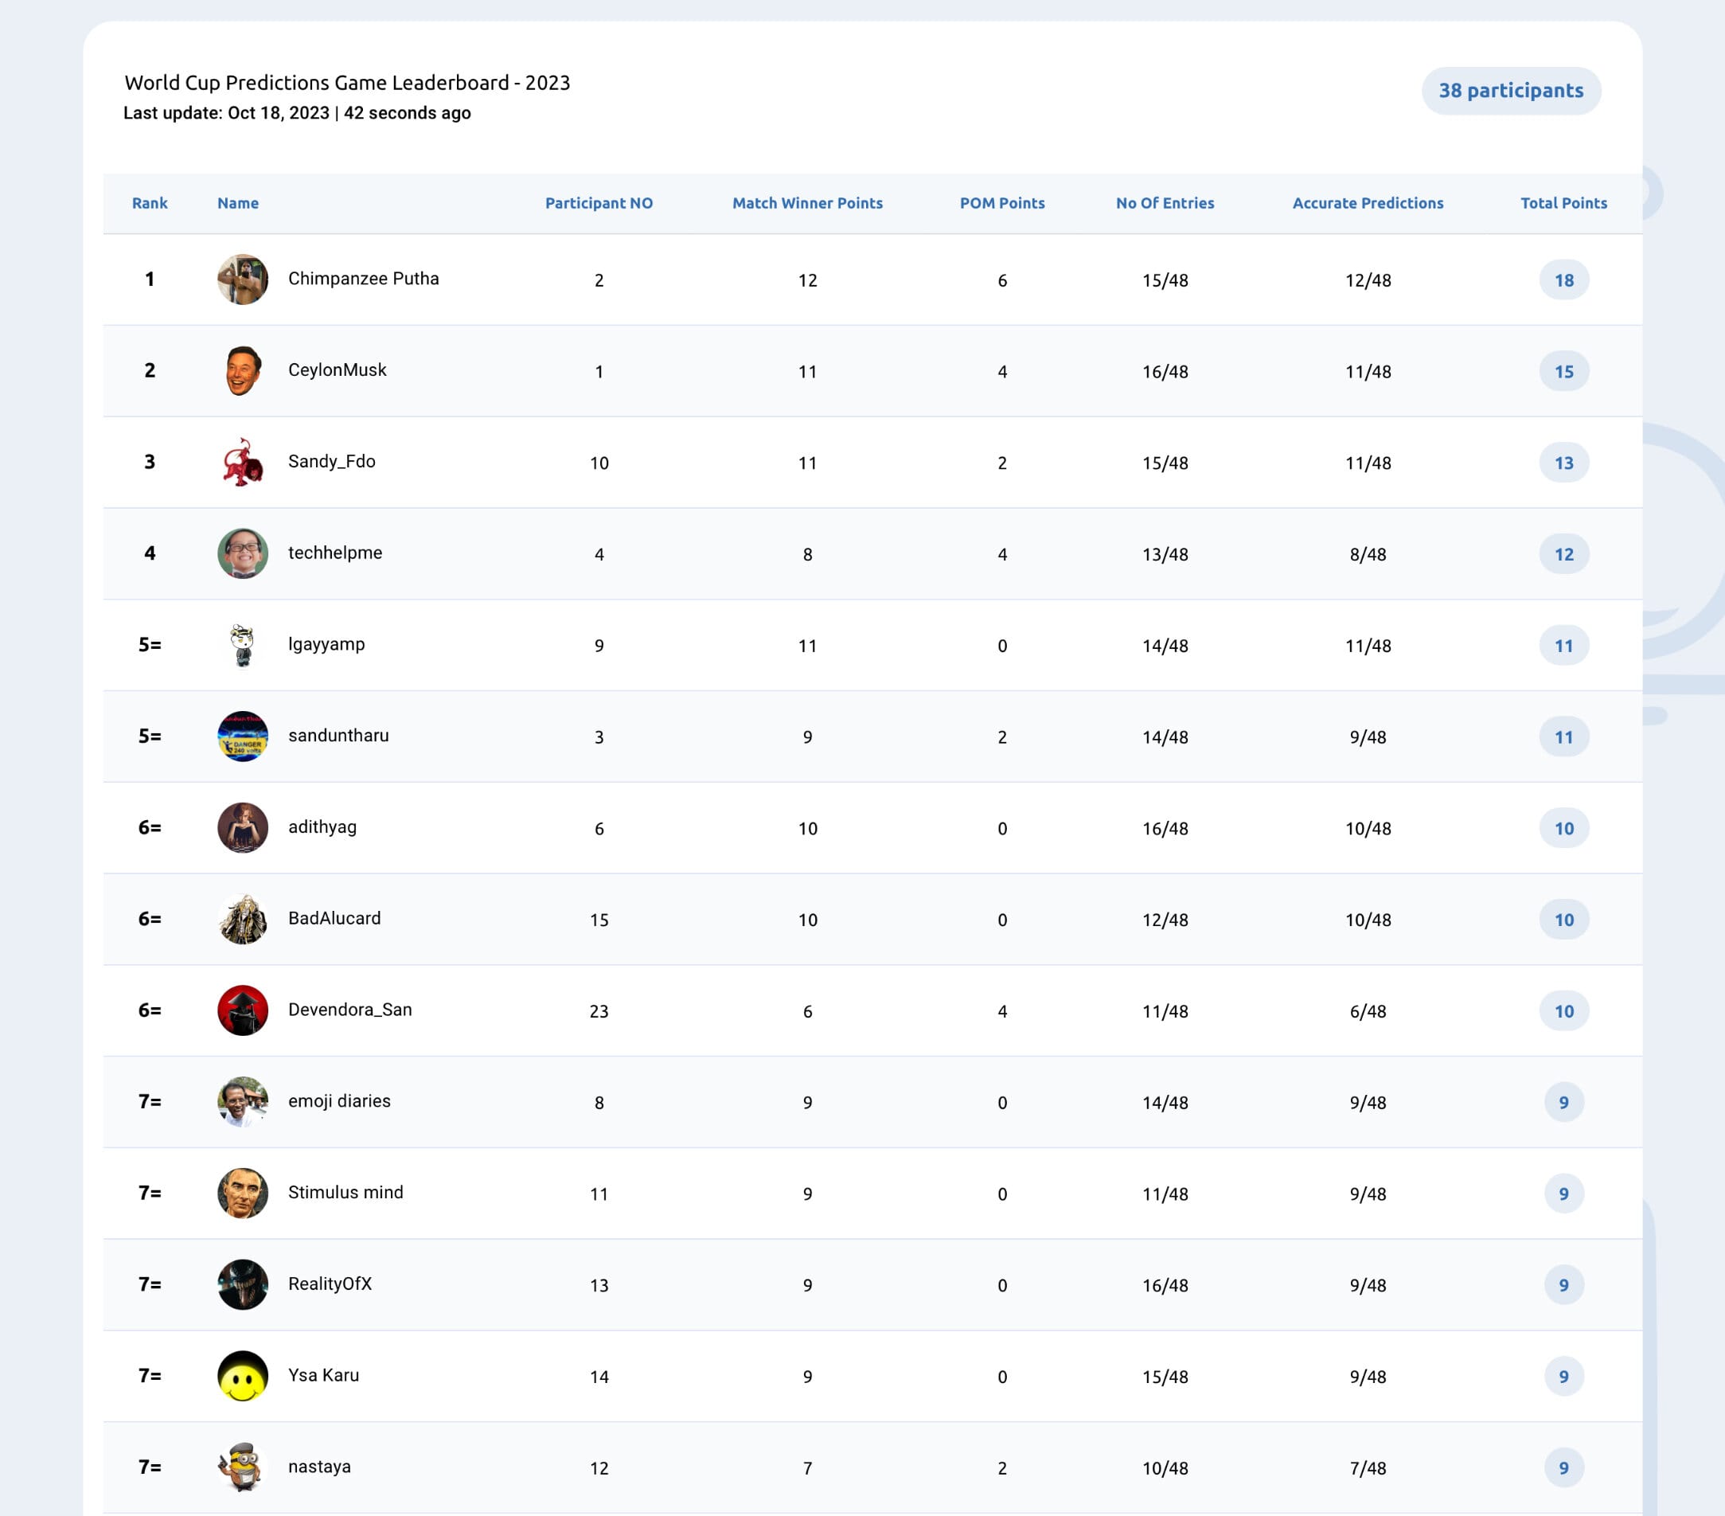The height and width of the screenshot is (1516, 1725).
Task: Click the Stimulus mind name
Action: (x=345, y=1193)
